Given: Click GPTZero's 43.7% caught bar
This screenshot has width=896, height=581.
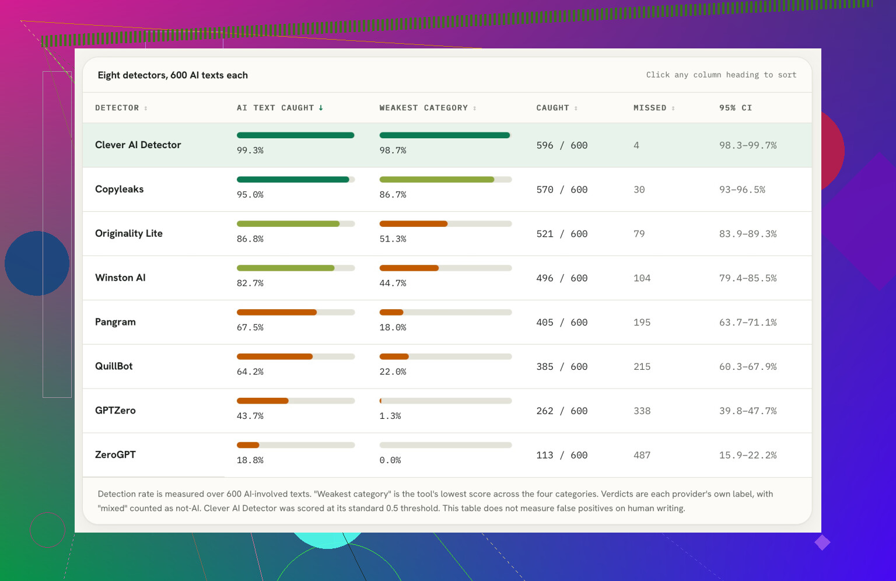Looking at the screenshot, I should (296, 401).
